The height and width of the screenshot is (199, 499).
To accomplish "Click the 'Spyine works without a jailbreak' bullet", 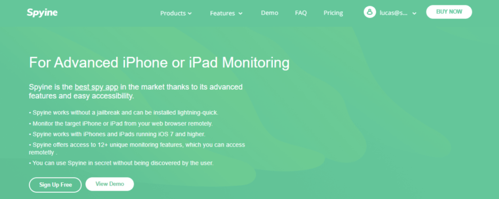I will point(123,112).
